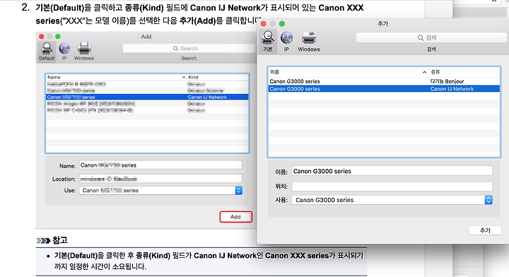Click the 추가 button to add printer
509x277 pixels.
[x=485, y=230]
